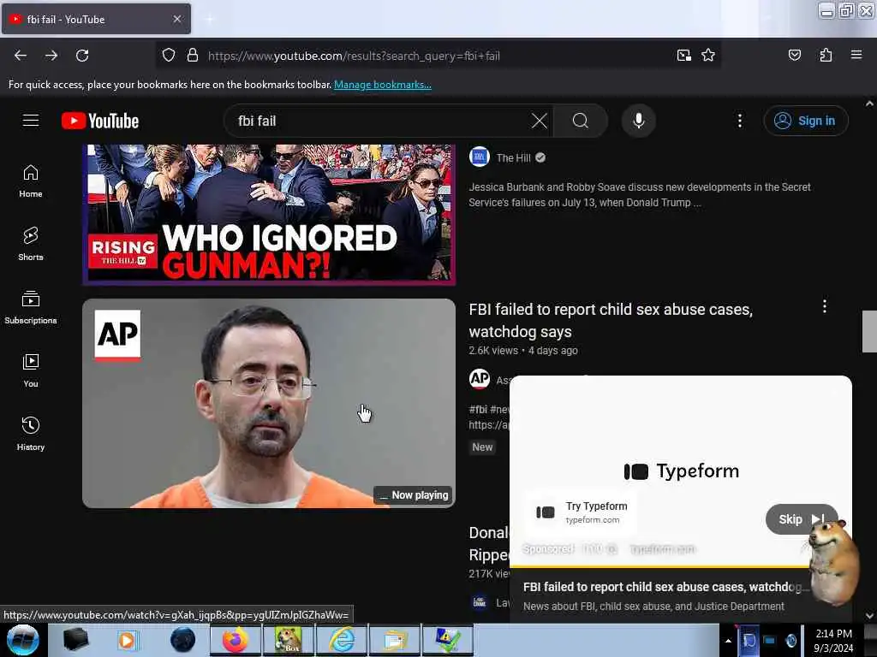
Task: Open You in the sidebar
Action: point(31,370)
